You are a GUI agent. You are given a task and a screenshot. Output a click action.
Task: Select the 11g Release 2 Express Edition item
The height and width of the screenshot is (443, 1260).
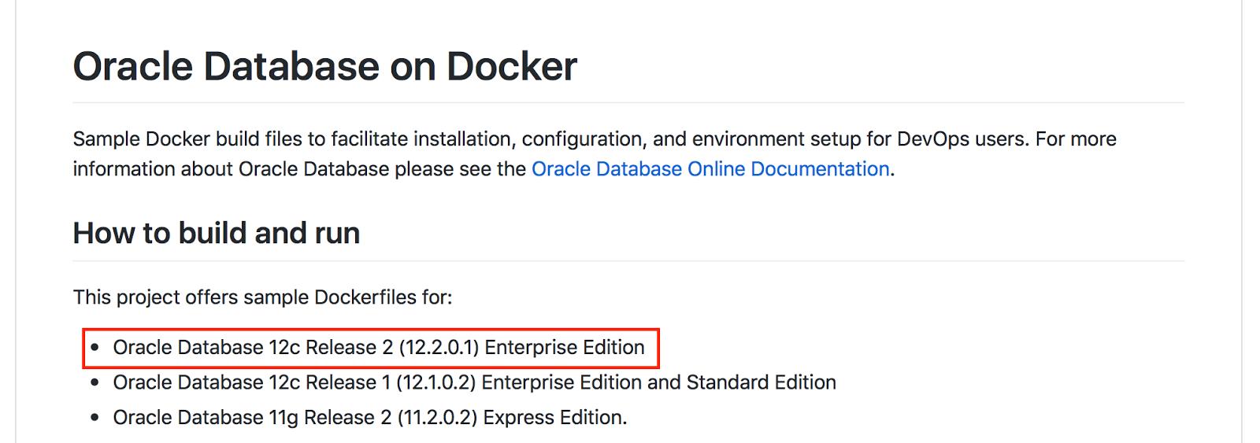tap(369, 418)
